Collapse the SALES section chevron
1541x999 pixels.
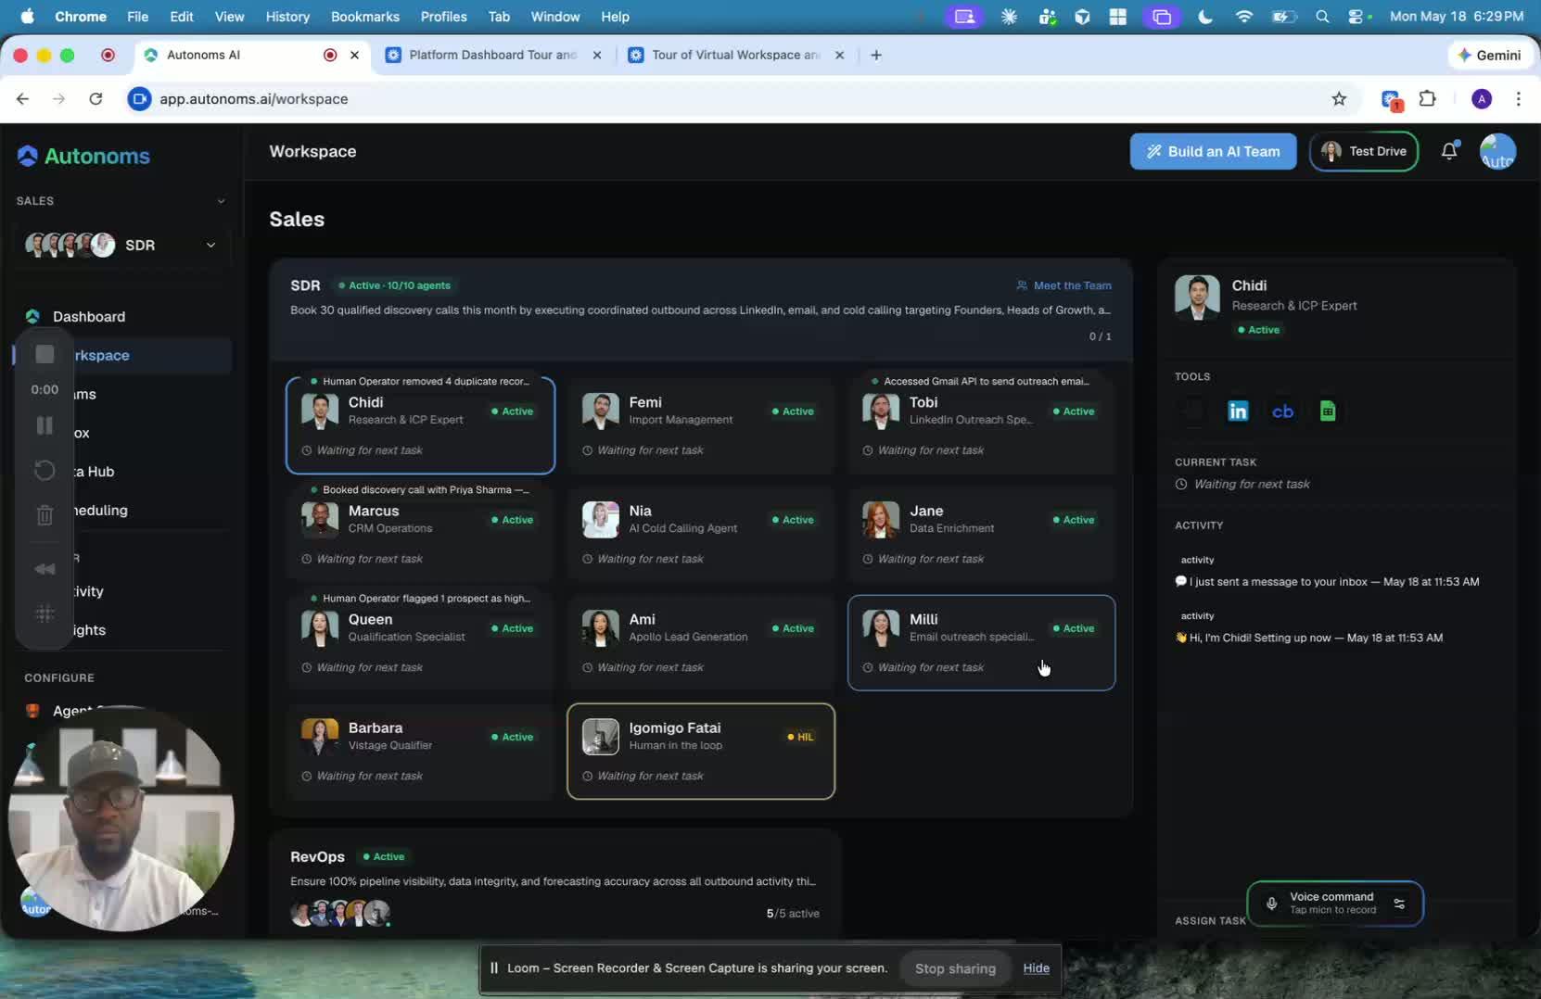[x=221, y=201]
